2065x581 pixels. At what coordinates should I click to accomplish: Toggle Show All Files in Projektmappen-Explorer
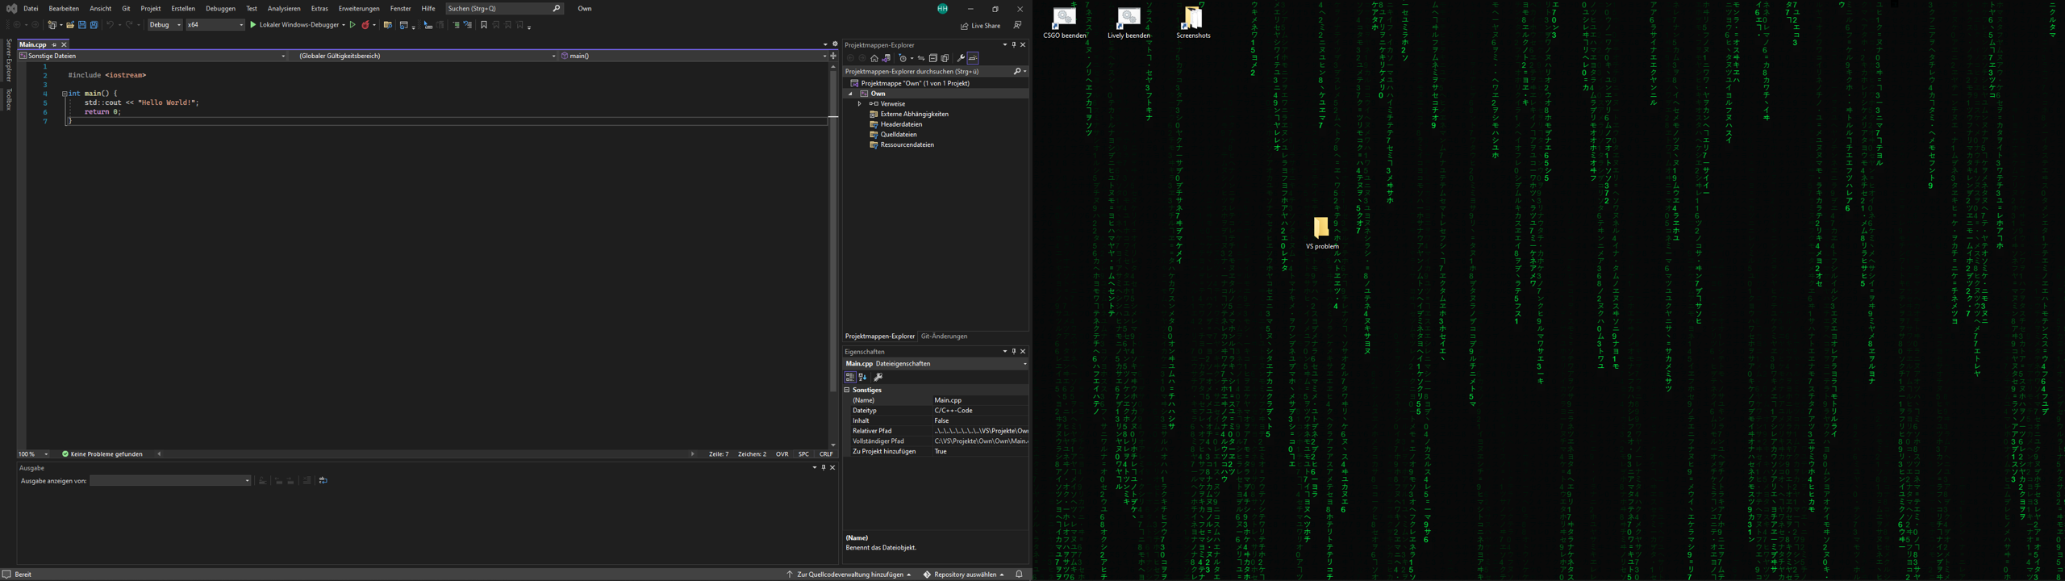coord(945,58)
